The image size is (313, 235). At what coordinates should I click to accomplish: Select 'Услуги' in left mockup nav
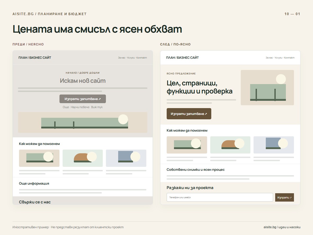click(x=131, y=58)
